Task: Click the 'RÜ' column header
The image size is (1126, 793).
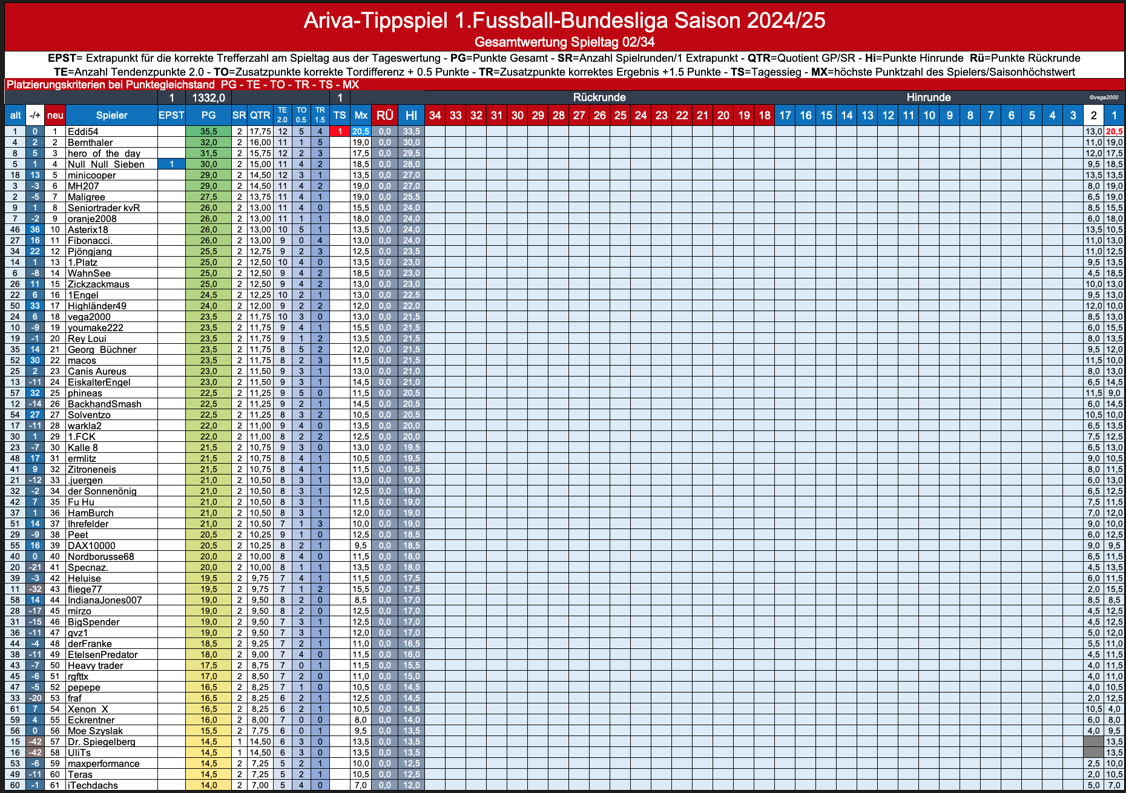Action: (x=384, y=115)
